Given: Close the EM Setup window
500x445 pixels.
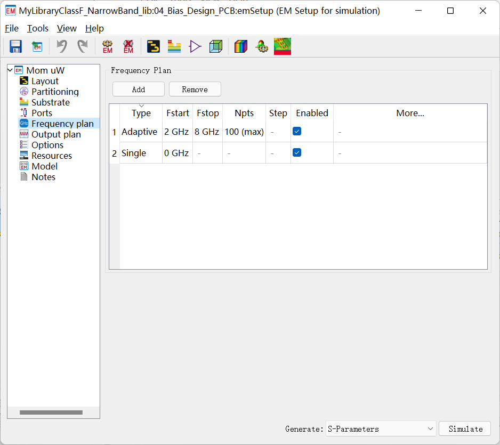Looking at the screenshot, I should [483, 11].
